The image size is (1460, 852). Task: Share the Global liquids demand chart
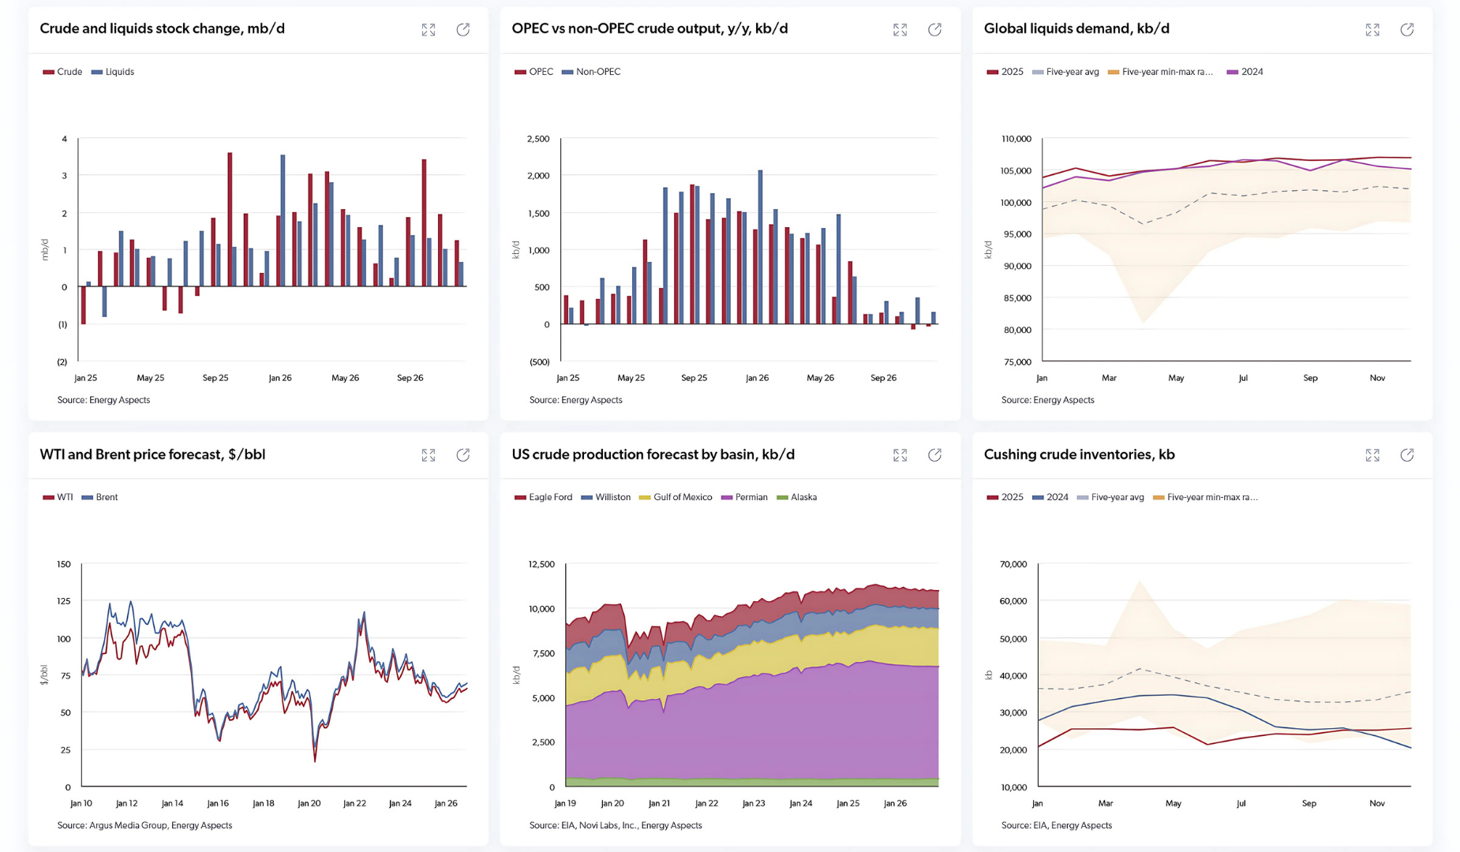coord(1407,30)
